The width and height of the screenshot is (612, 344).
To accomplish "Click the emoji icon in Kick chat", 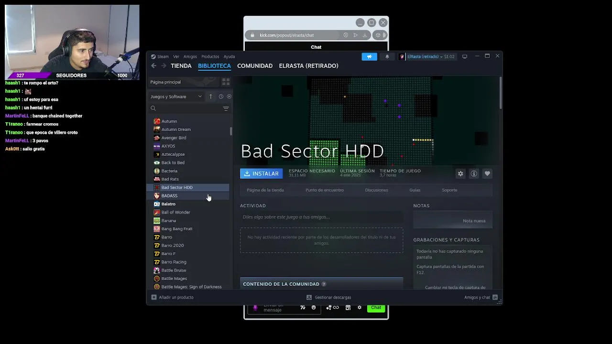I will (314, 308).
